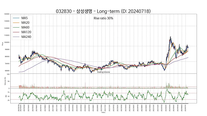Image resolution: width=207 pixels, height=116 pixels.
Task: Click the 80000 price axis tick
Action: click(7, 57)
